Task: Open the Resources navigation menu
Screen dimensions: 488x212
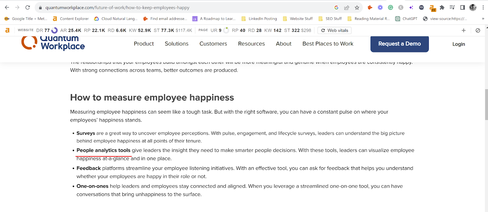Action: click(251, 44)
